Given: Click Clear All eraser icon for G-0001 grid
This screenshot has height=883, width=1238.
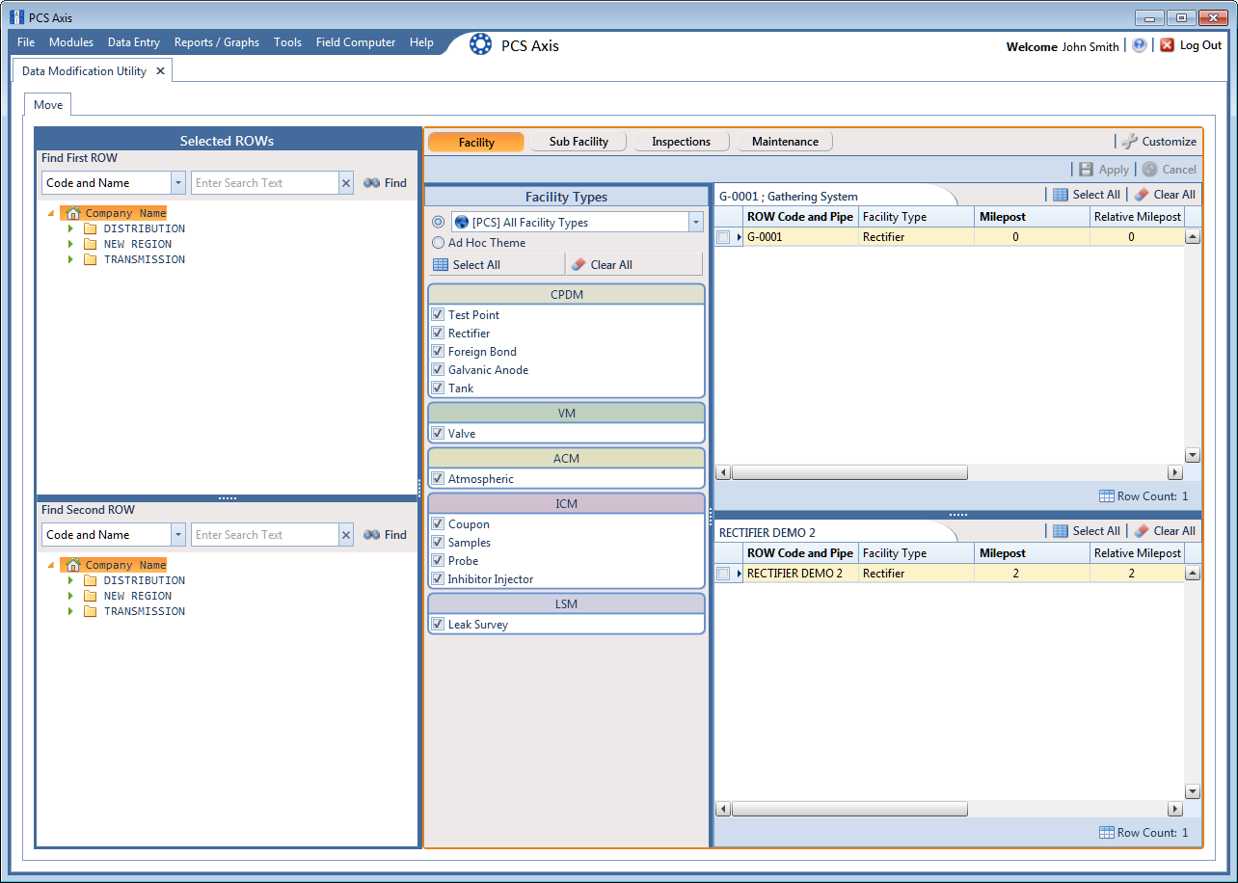Looking at the screenshot, I should (1142, 195).
